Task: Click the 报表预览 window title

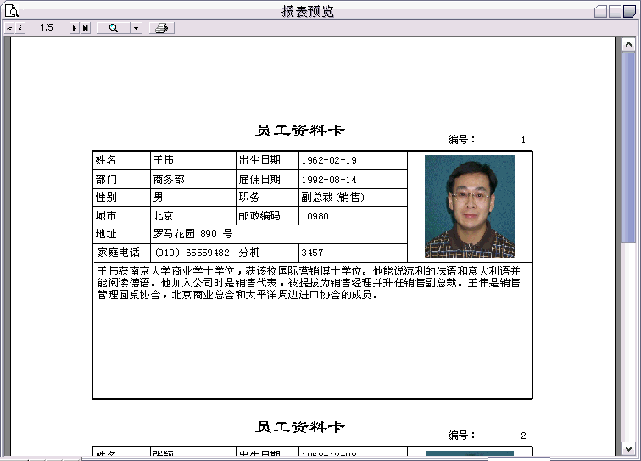Action: pos(308,11)
